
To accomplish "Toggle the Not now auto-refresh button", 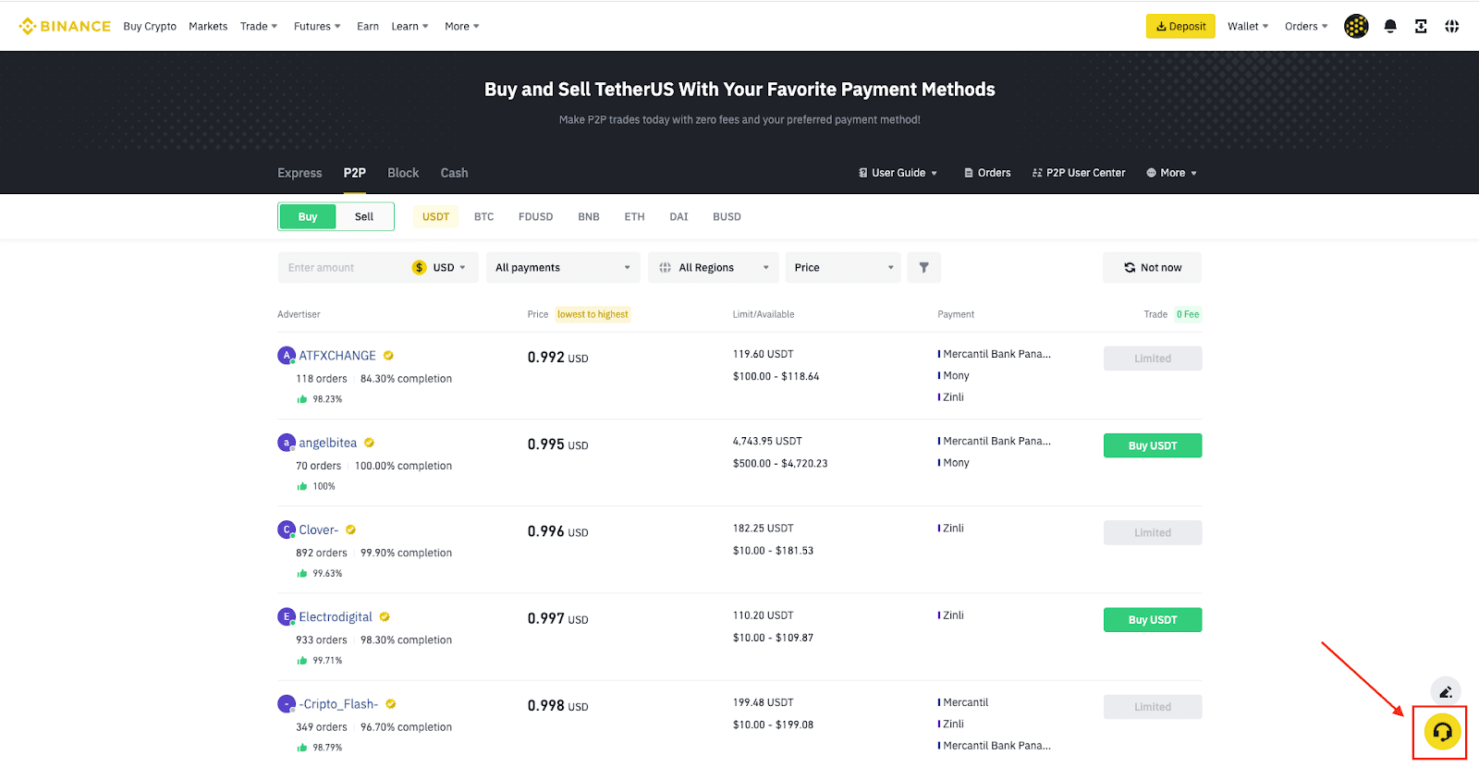I will pyautogui.click(x=1152, y=267).
